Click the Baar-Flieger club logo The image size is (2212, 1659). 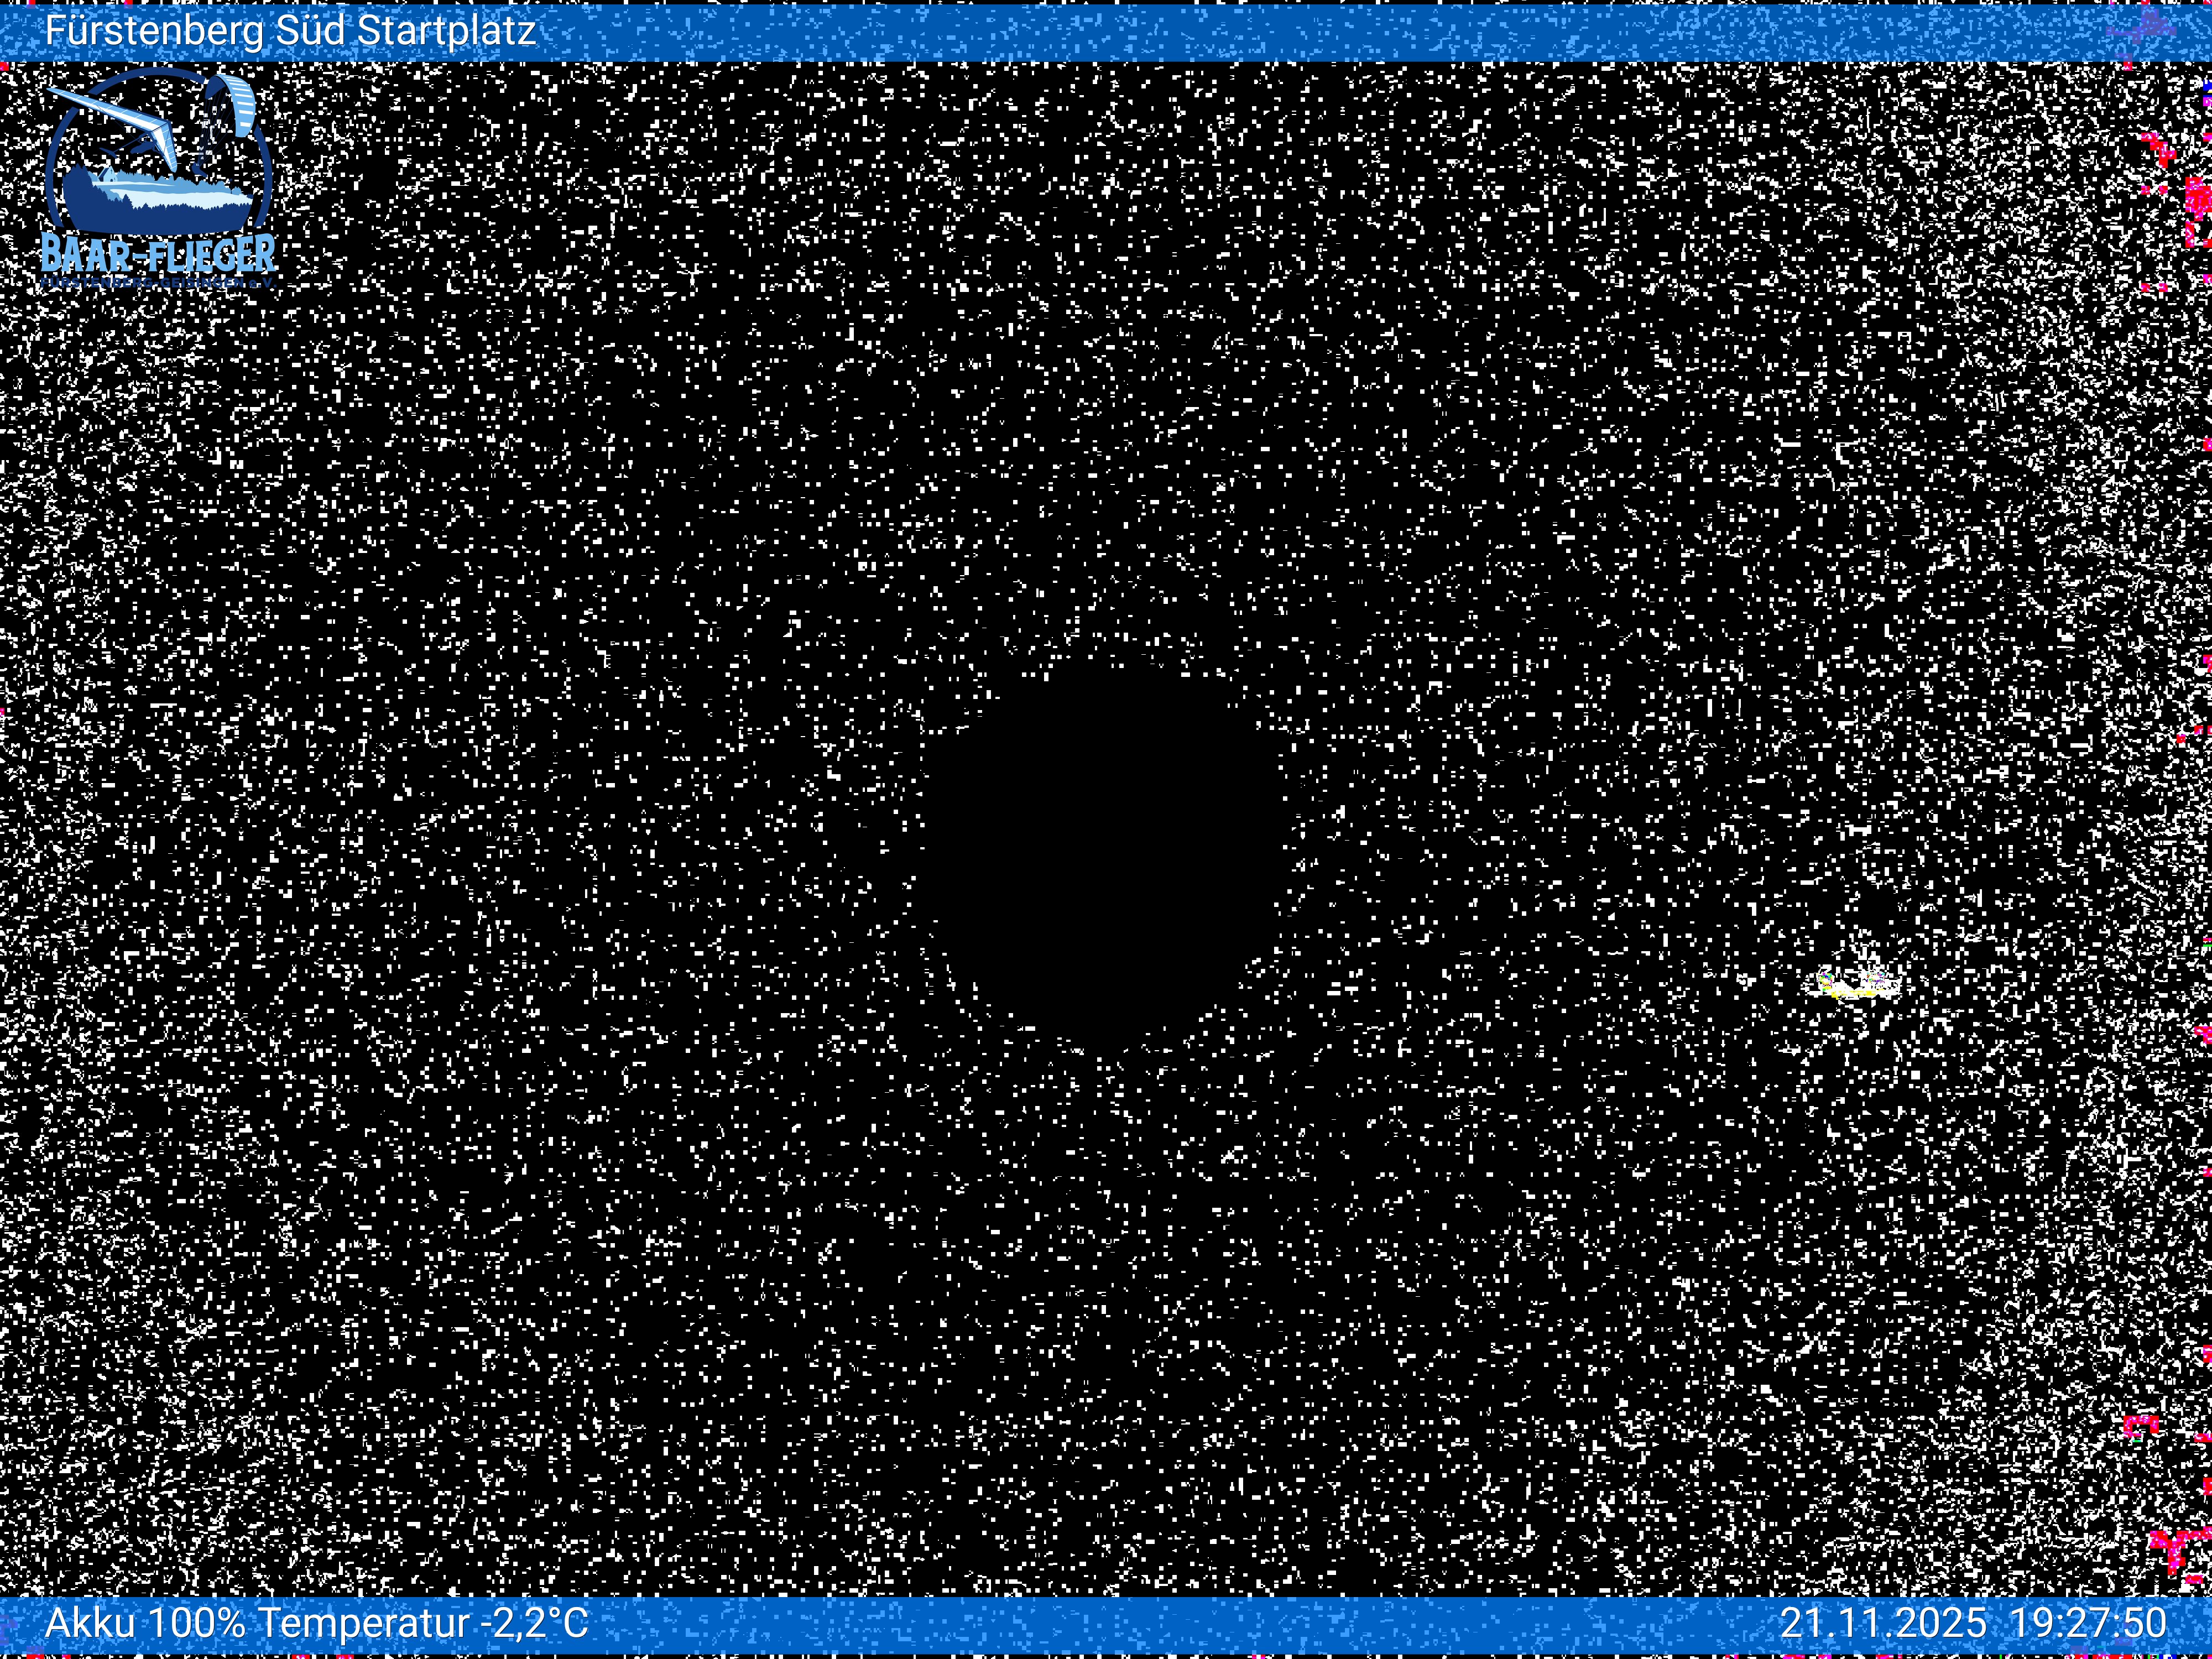[158, 178]
